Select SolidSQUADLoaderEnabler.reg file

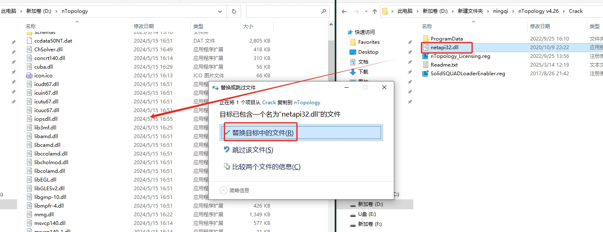pyautogui.click(x=468, y=73)
